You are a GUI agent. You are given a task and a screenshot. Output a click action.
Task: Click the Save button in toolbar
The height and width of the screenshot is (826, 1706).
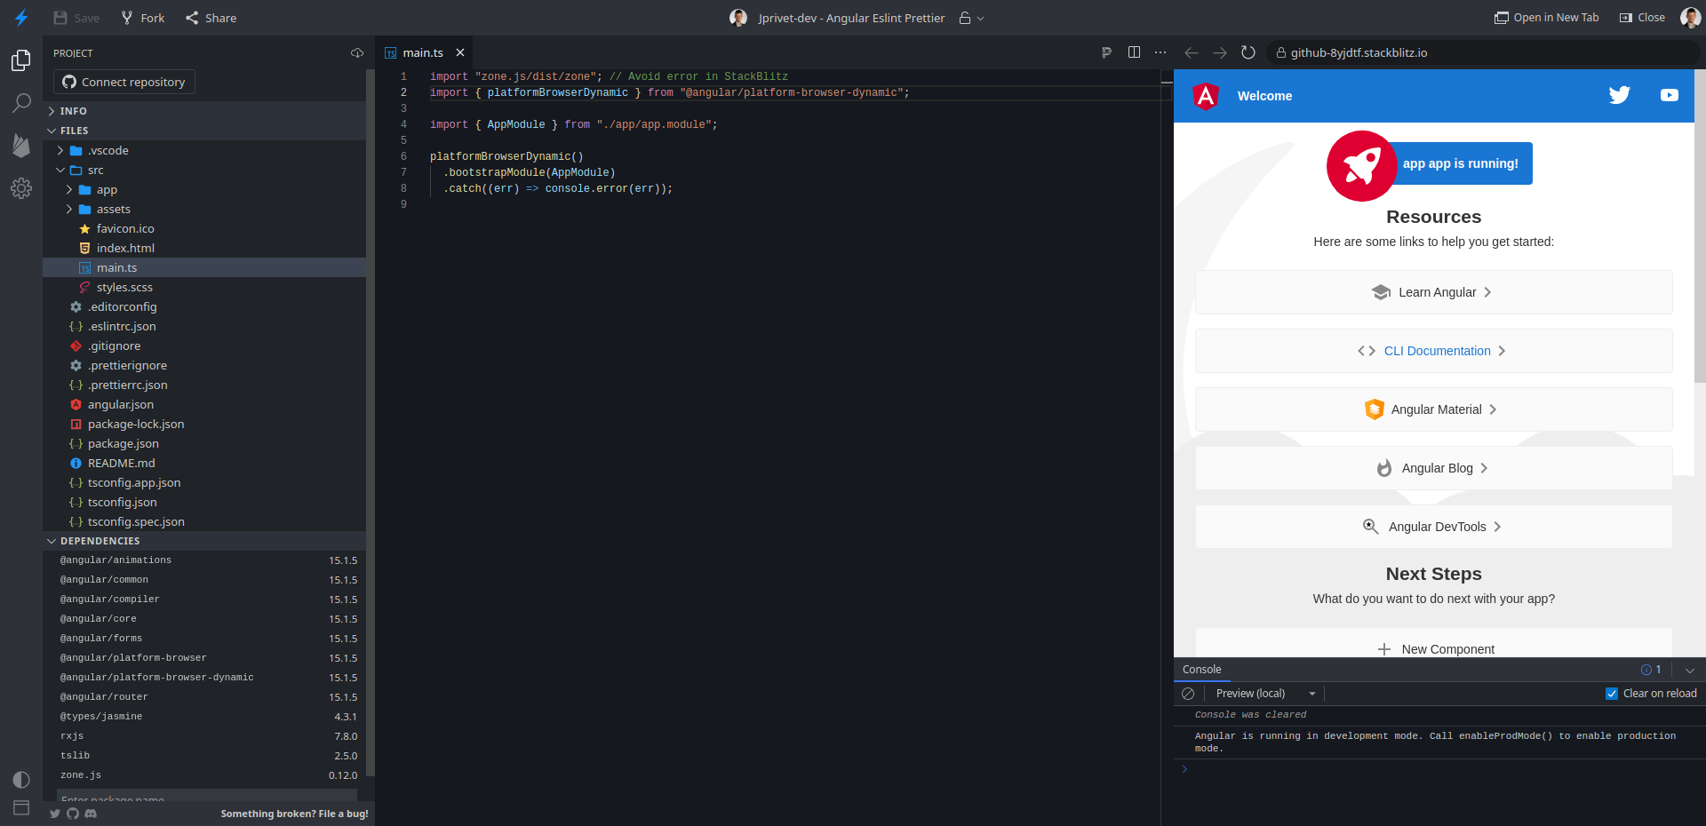(76, 18)
